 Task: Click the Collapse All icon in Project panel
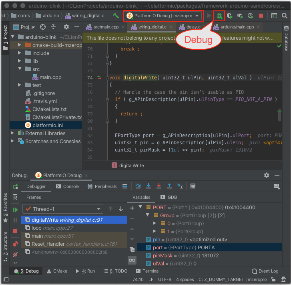53,27
